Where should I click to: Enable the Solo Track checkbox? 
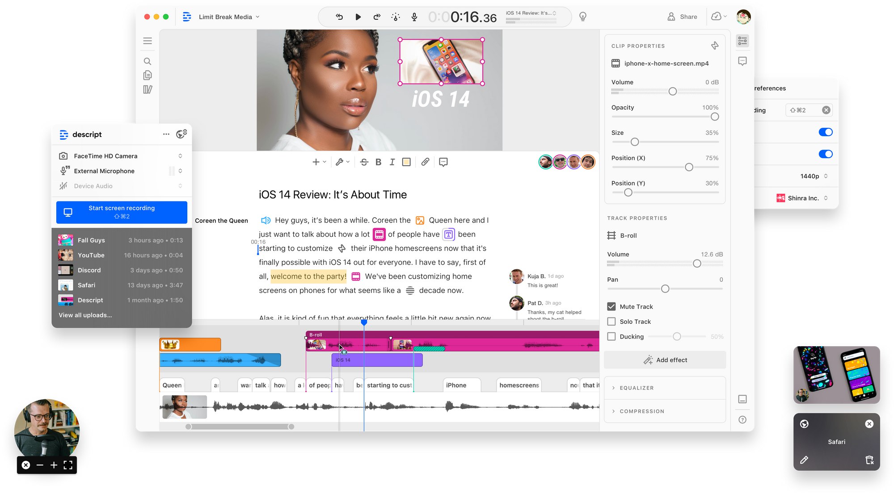coord(611,322)
